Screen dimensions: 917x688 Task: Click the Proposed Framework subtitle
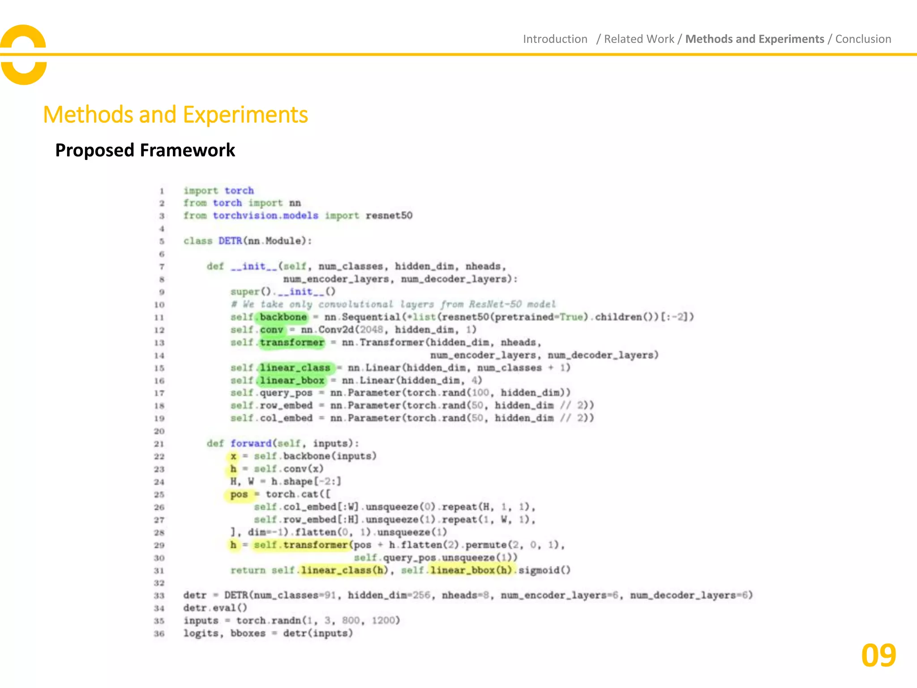coord(145,150)
